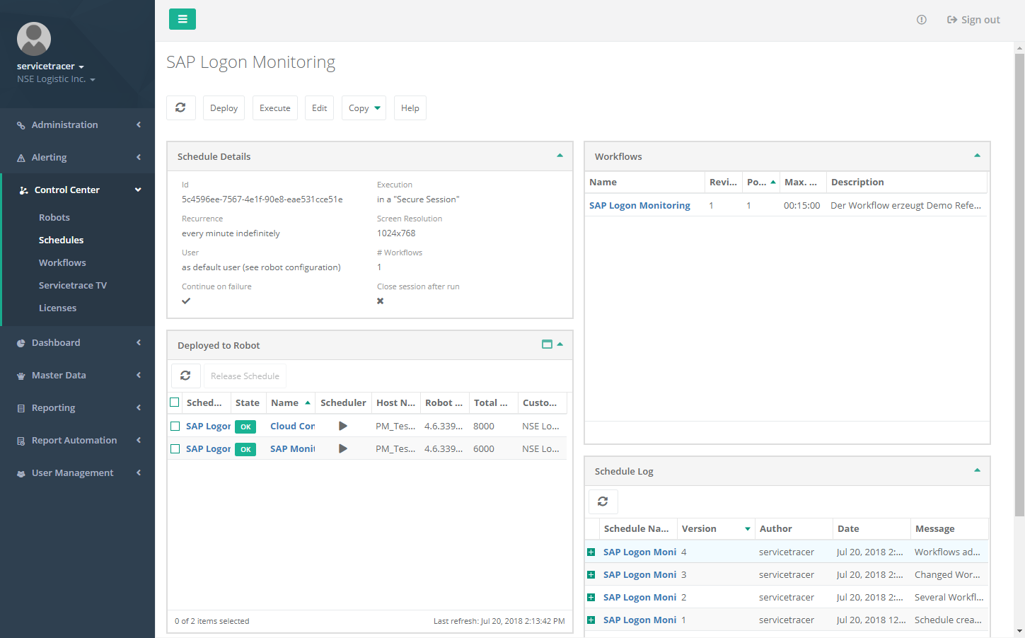Expand Schedule Log version 4 entry
This screenshot has width=1025, height=638.
(591, 552)
